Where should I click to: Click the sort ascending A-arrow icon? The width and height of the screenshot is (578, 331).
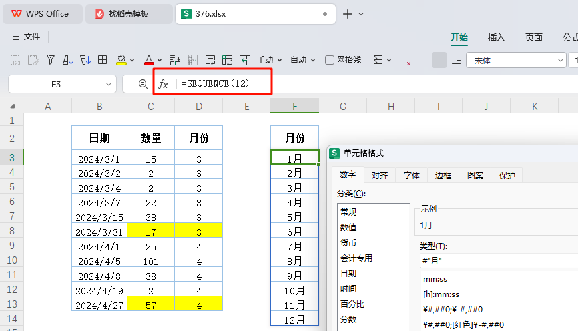point(67,60)
